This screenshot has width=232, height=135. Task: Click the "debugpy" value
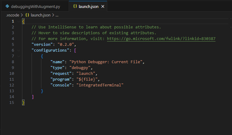coord(80,67)
